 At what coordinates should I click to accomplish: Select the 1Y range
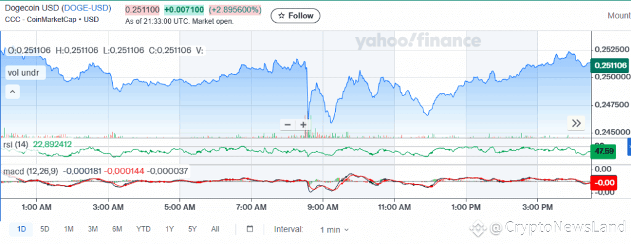tap(169, 229)
